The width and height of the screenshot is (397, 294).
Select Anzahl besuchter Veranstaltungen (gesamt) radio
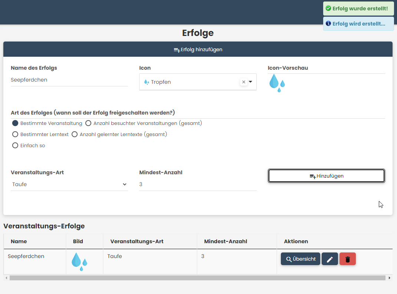pyautogui.click(x=88, y=123)
